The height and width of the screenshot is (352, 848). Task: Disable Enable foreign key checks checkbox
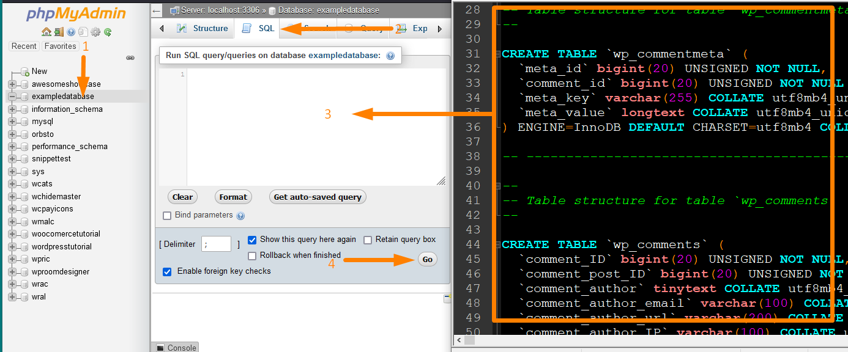point(167,271)
